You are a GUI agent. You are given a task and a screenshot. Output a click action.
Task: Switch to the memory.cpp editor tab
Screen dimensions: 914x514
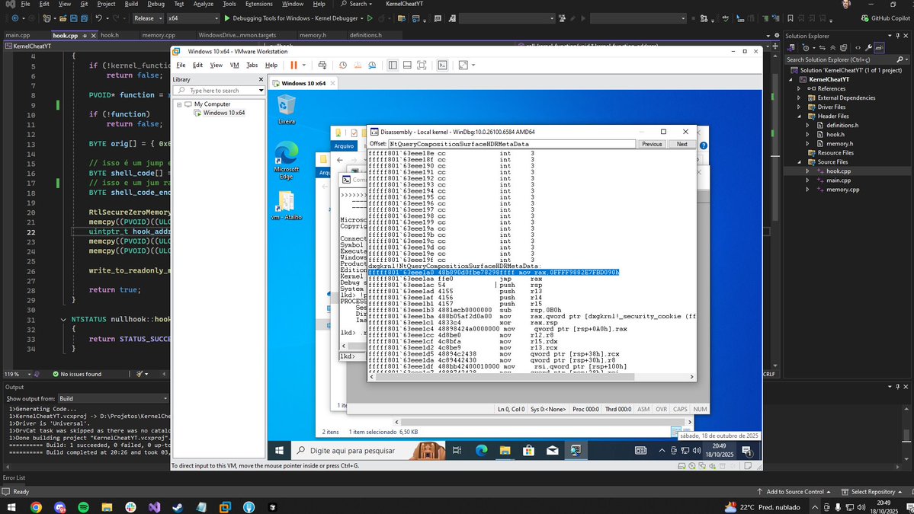click(x=159, y=35)
